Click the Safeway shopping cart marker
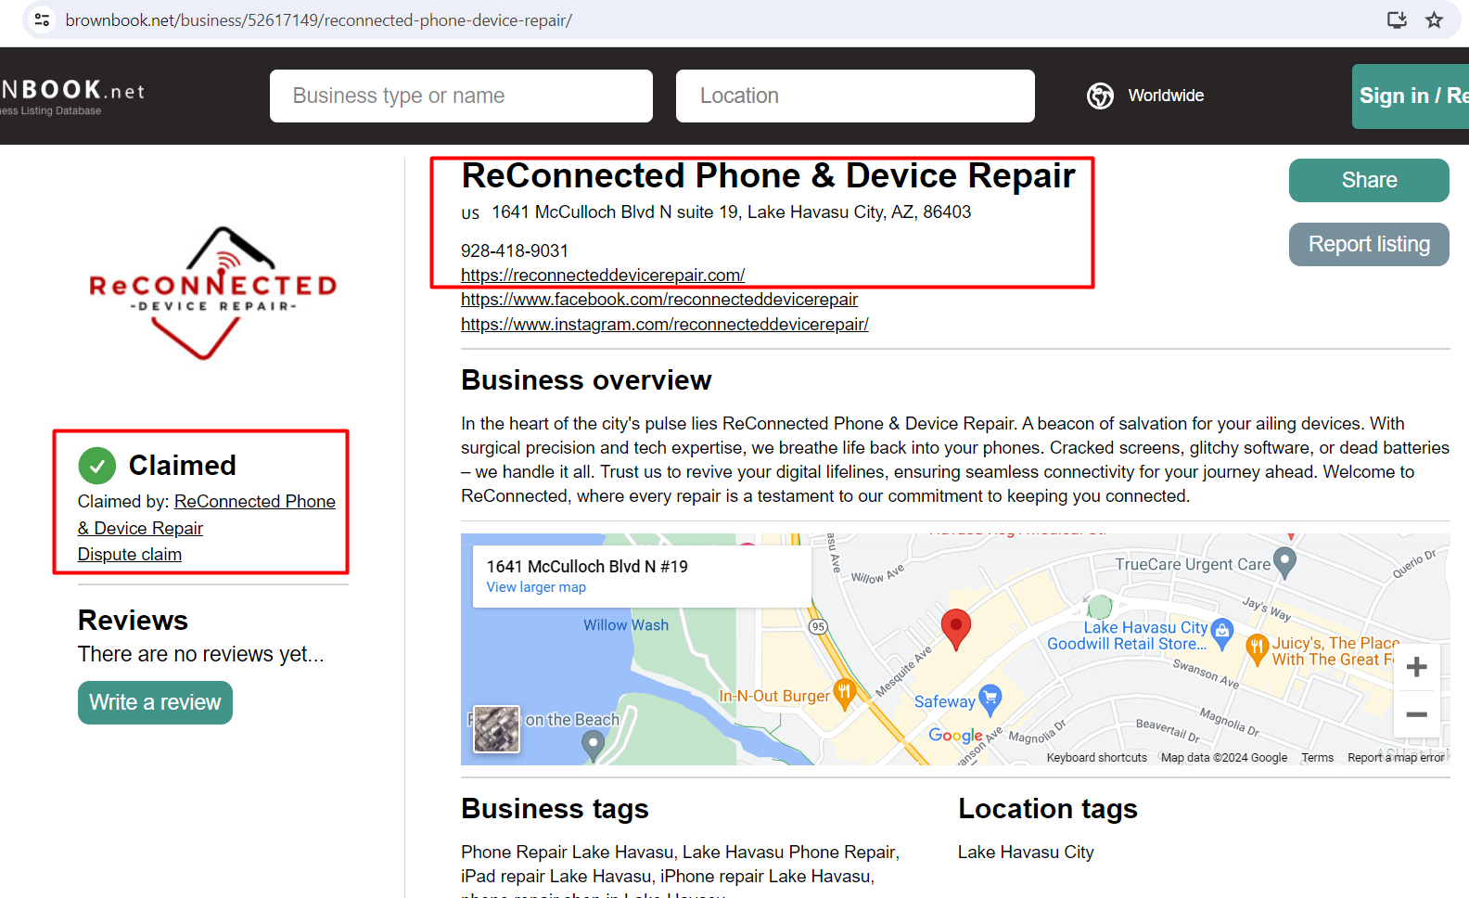Screen dimensions: 1469x898 point(990,699)
